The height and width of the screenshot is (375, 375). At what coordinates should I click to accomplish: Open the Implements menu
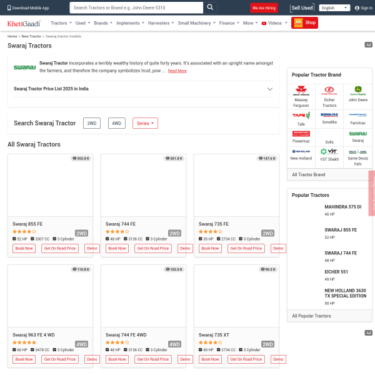tap(130, 23)
